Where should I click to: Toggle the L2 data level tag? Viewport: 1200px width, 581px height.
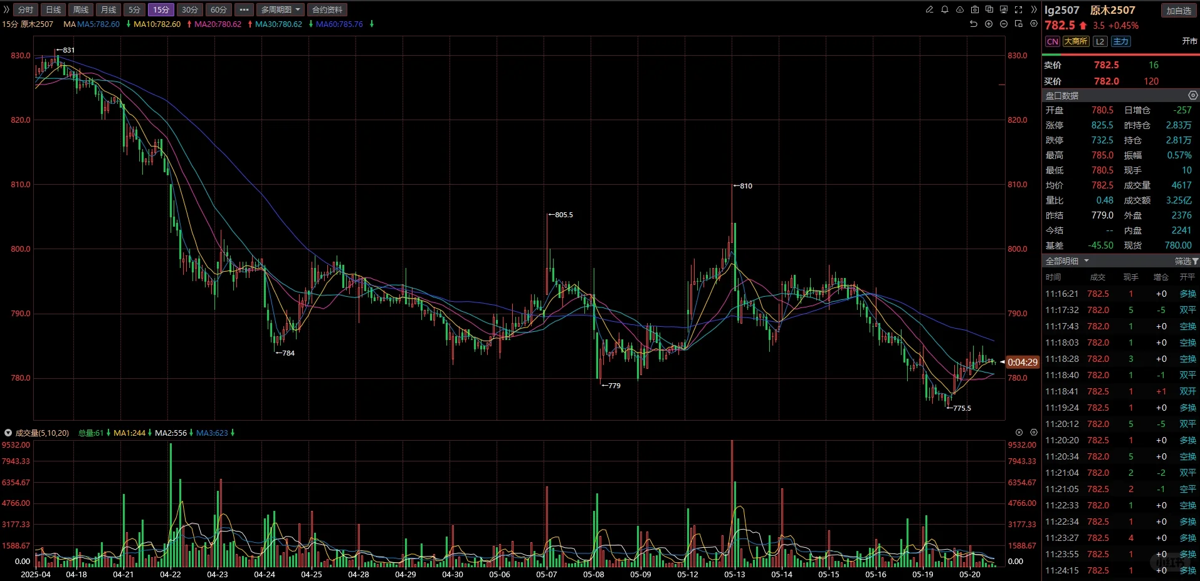coord(1100,41)
